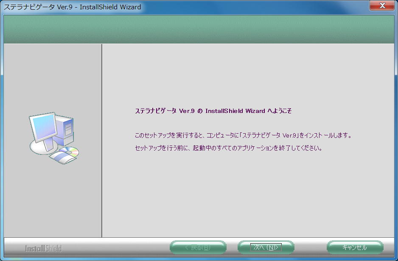398x261 pixels.
Task: Click the welcome heading ステラナビゲータ Ver.9 の InstallShield Wizard へようこそ
Action: point(213,111)
